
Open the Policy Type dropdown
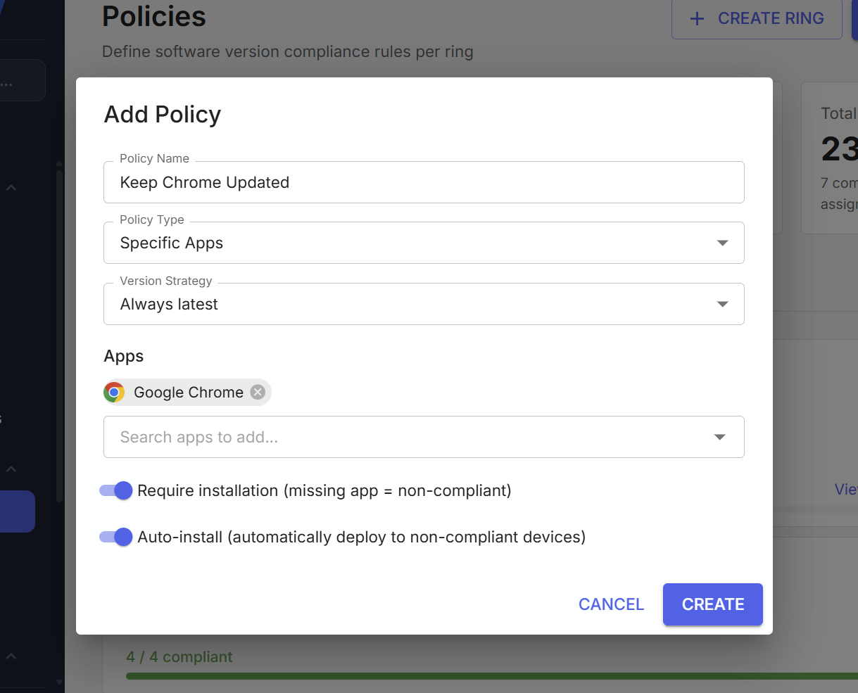722,242
